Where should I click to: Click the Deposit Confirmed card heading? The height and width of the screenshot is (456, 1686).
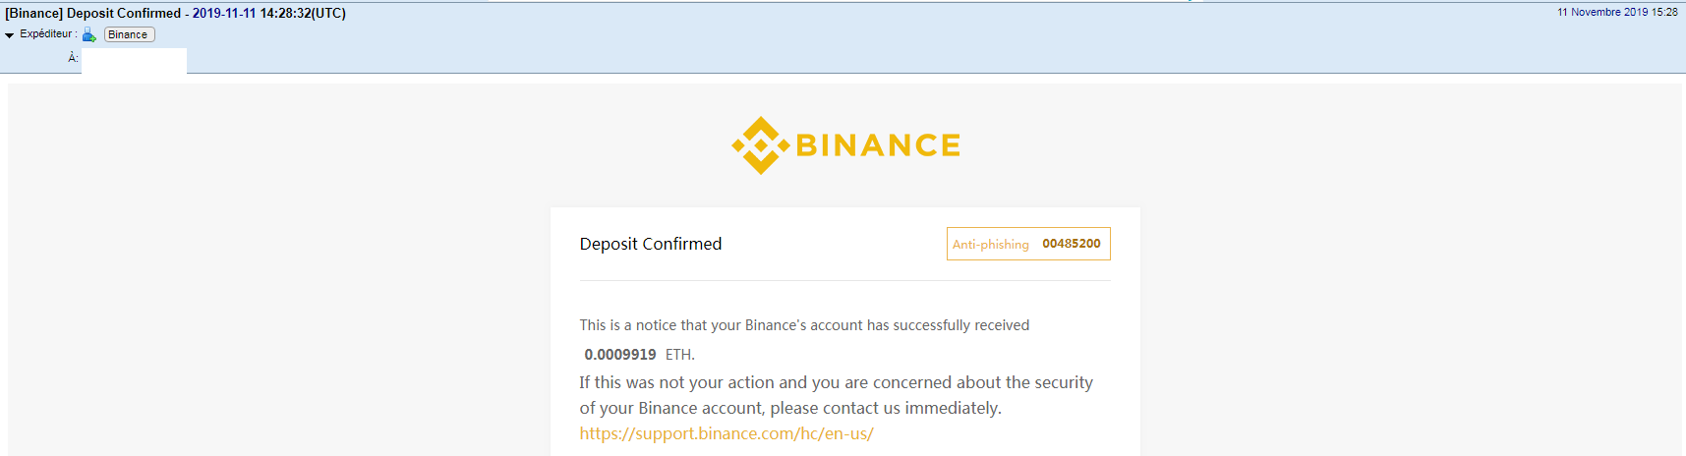[651, 244]
